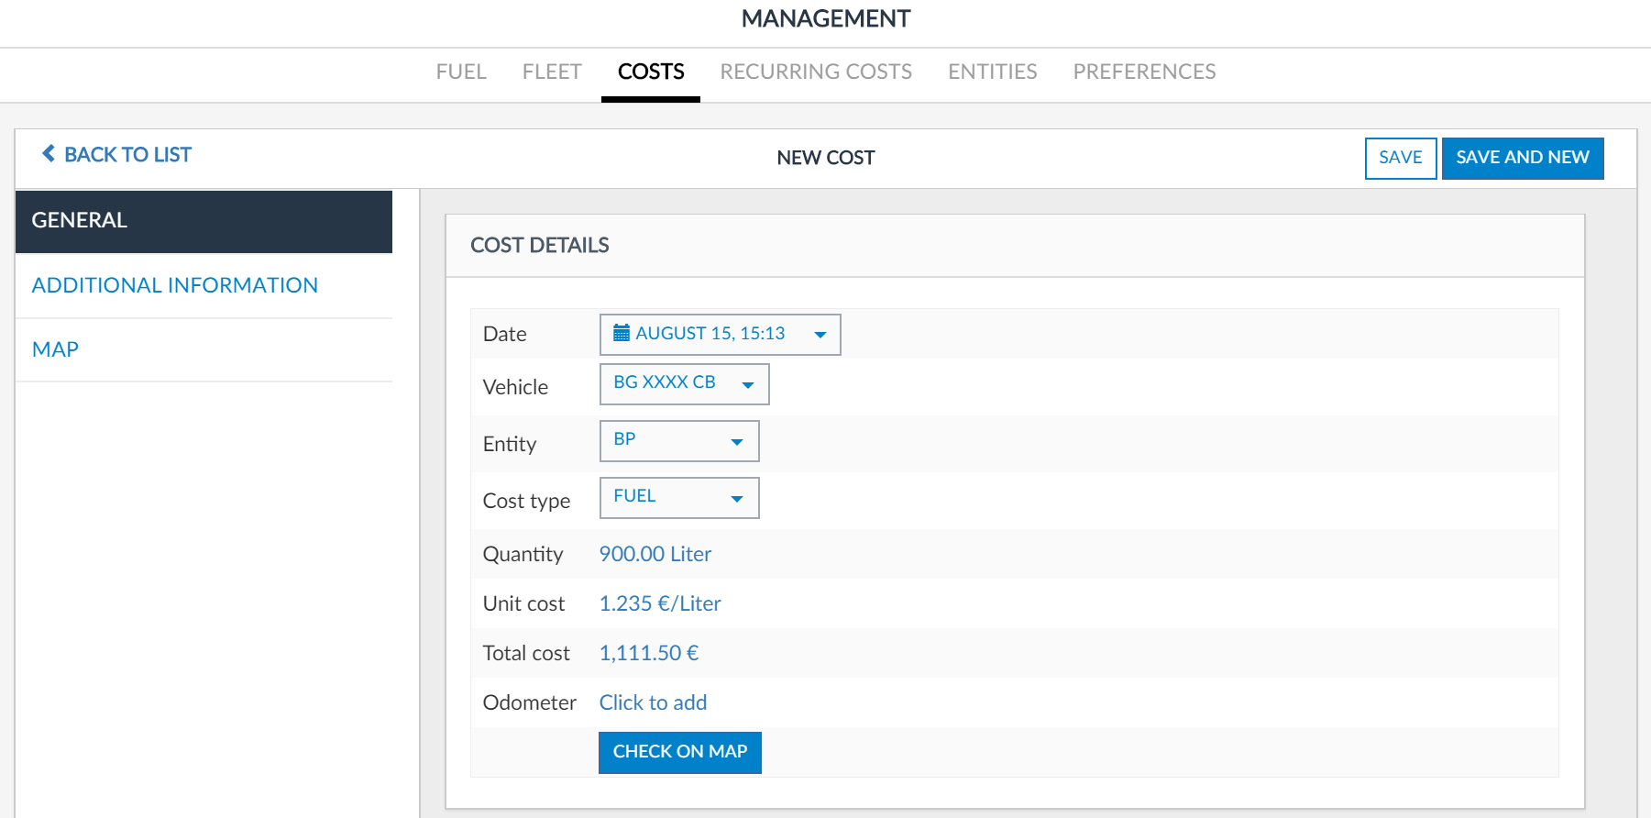The image size is (1651, 818).
Task: Click the calendar icon in Date field
Action: [622, 333]
